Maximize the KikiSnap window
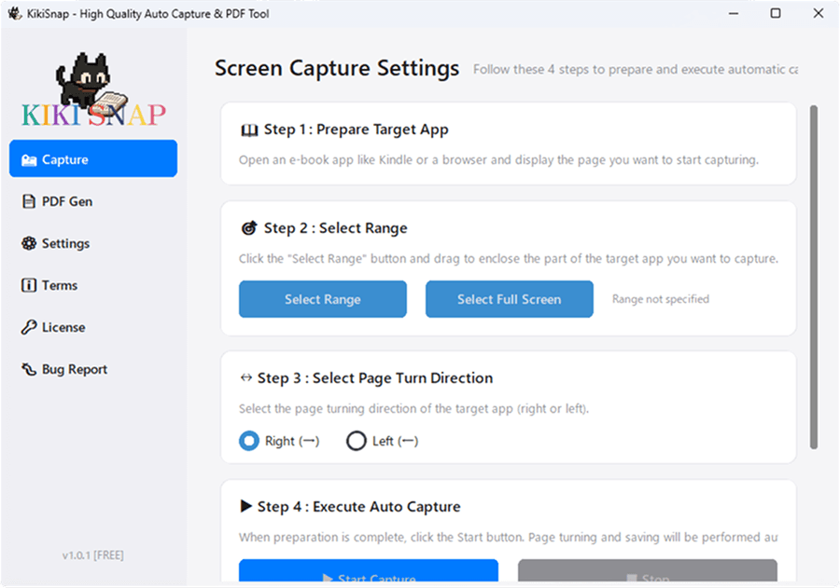The height and width of the screenshot is (588, 840). [776, 14]
